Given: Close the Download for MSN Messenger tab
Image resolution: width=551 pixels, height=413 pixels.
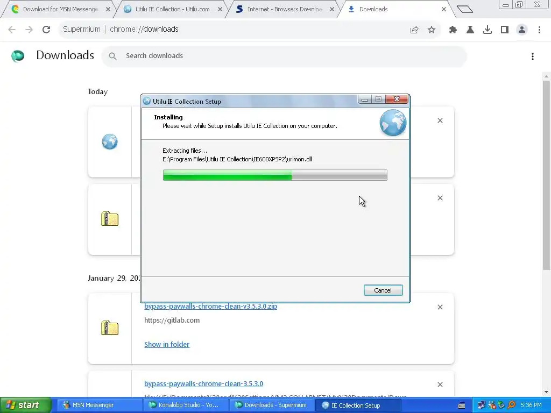Looking at the screenshot, I should click(x=108, y=9).
